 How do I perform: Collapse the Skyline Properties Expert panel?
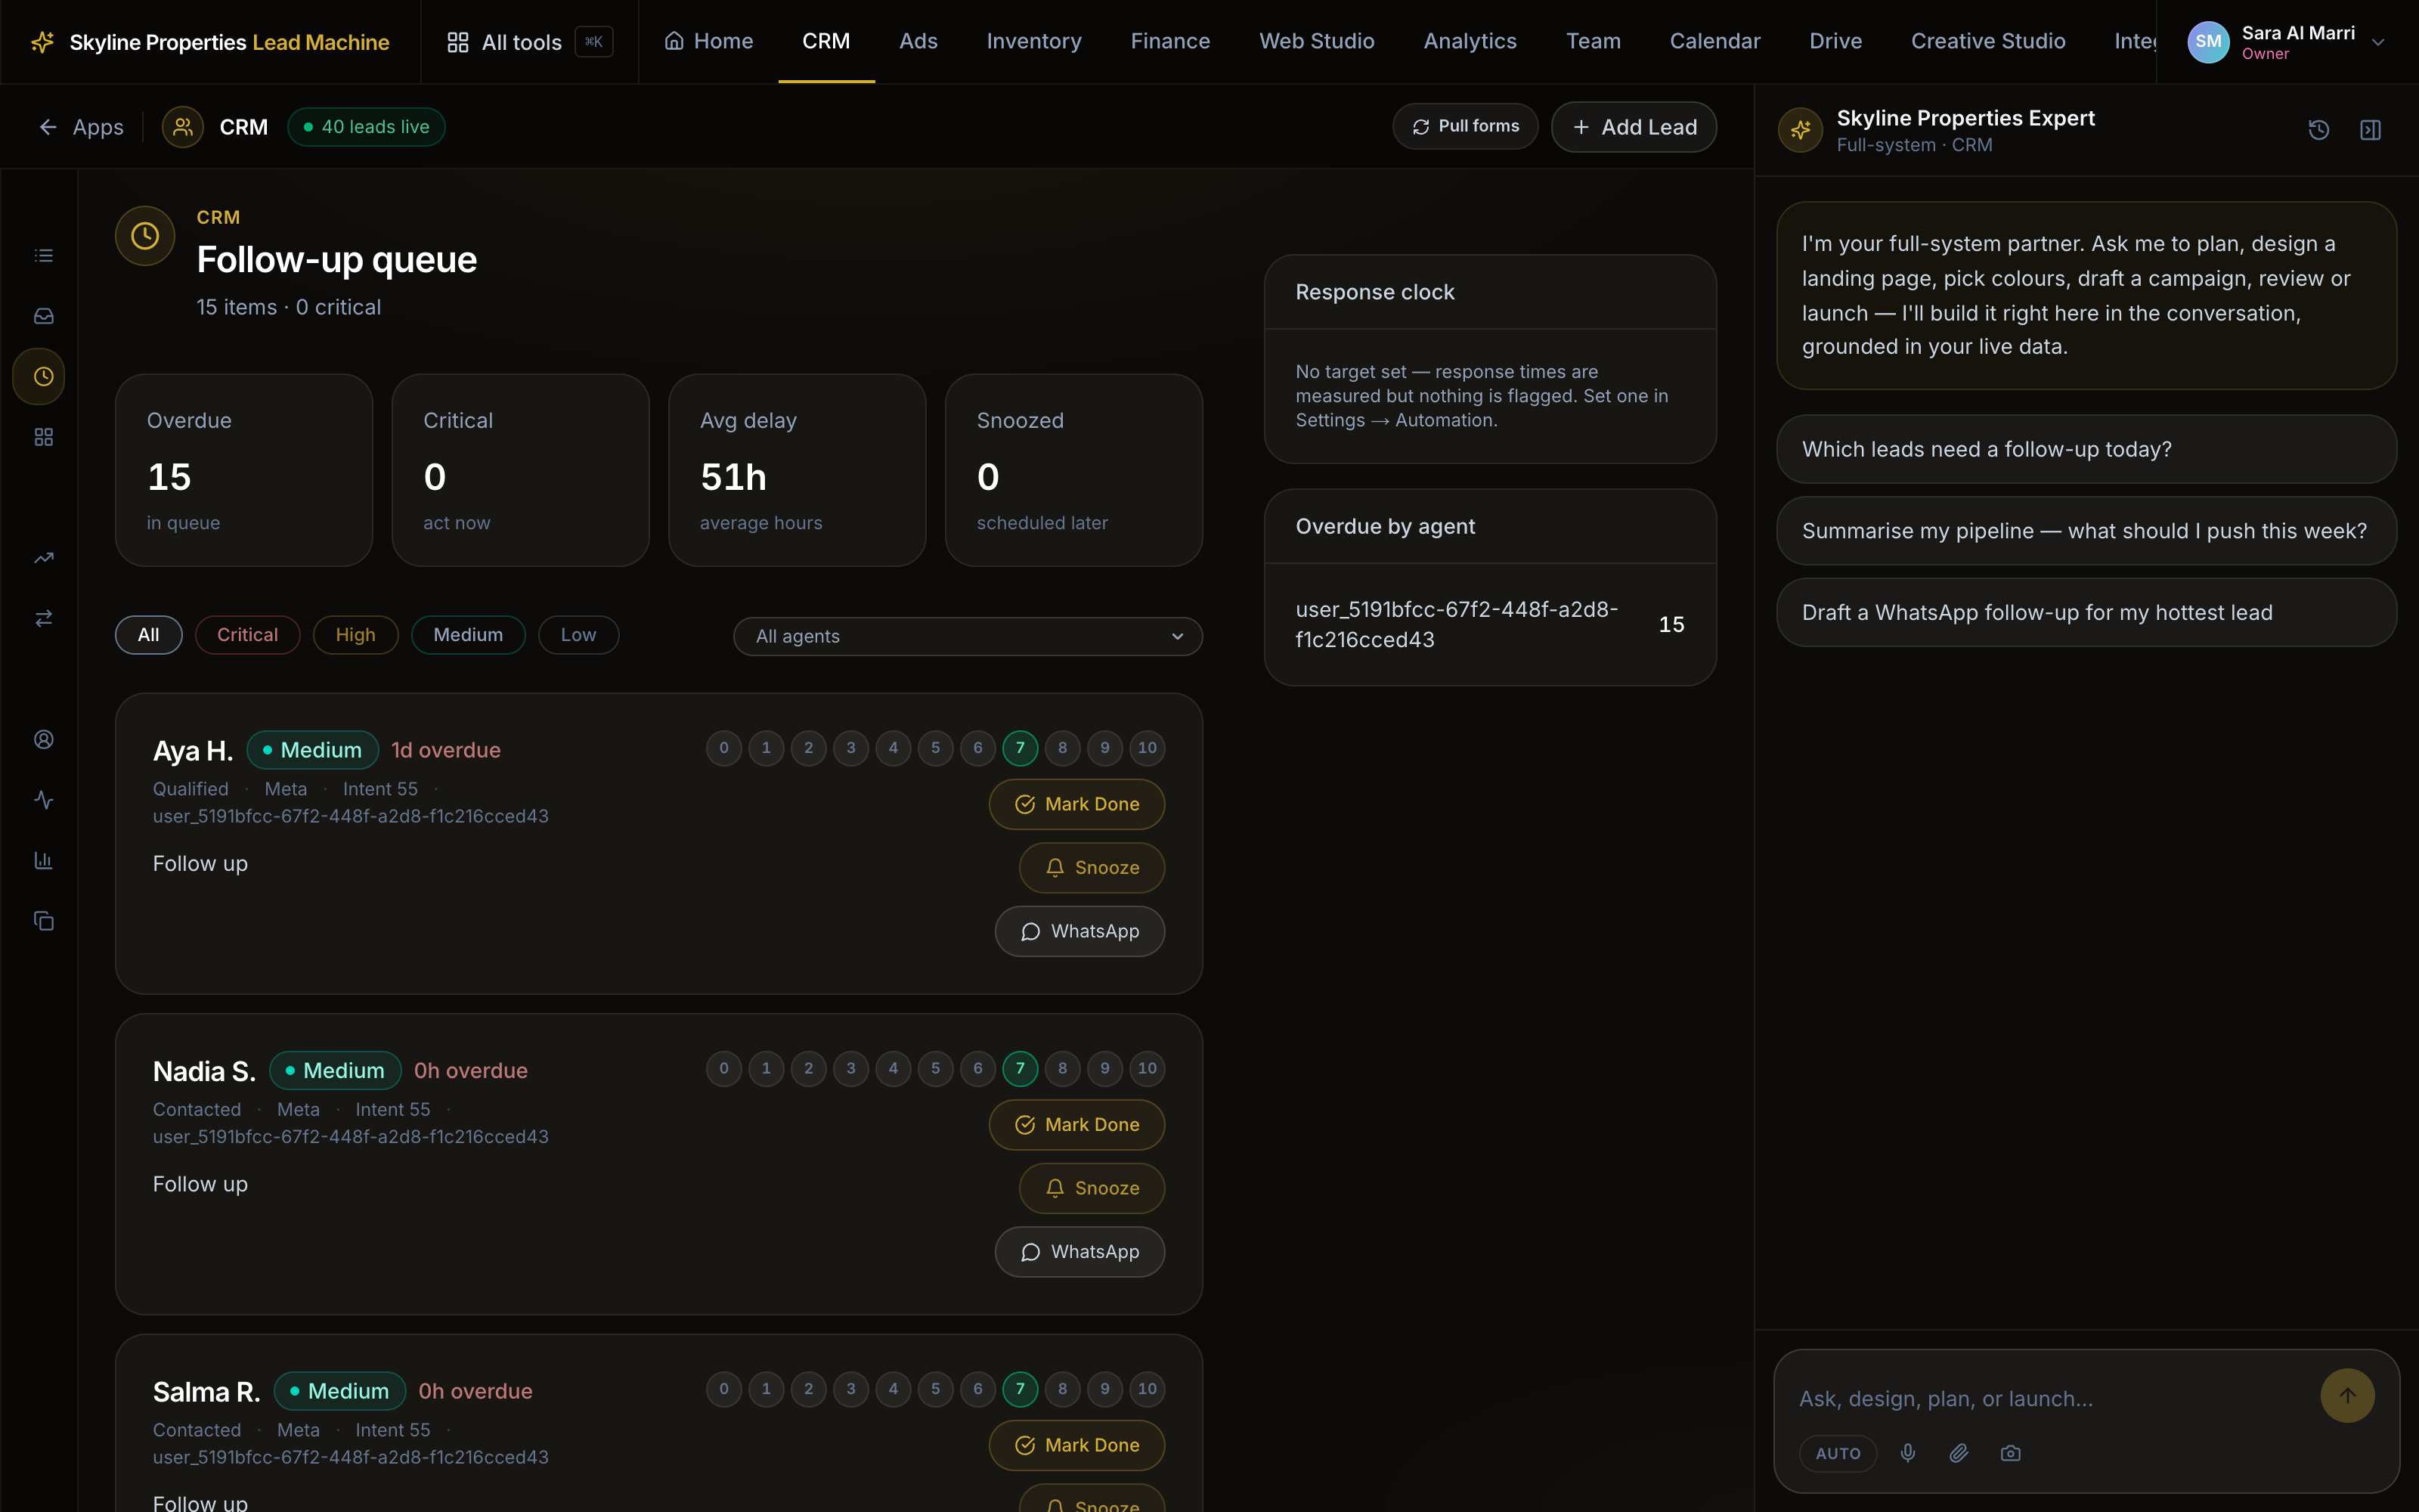coord(2371,130)
